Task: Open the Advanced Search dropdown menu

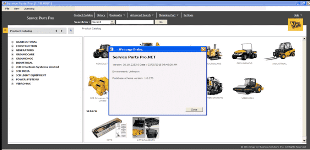Action: (142, 15)
